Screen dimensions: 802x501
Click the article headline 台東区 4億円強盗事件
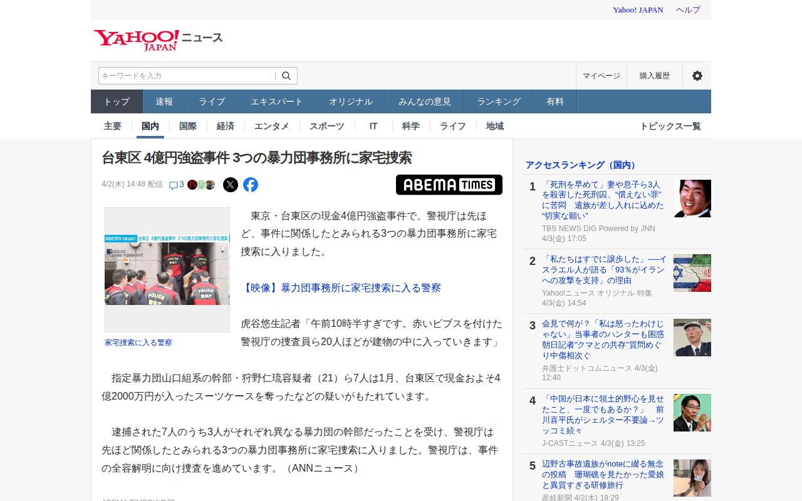click(257, 157)
